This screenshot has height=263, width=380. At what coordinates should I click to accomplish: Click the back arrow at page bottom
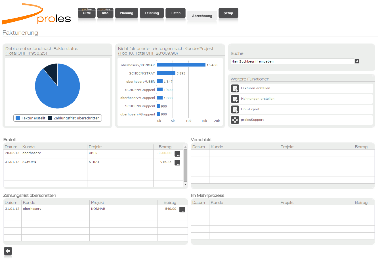8,251
